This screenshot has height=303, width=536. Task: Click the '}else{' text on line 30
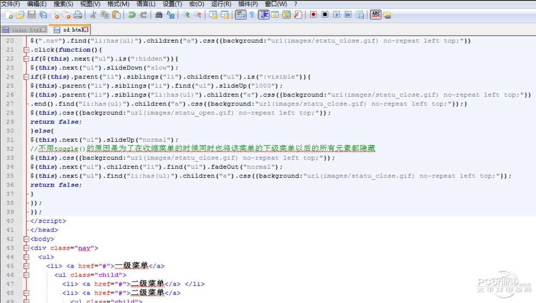pyautogui.click(x=42, y=131)
